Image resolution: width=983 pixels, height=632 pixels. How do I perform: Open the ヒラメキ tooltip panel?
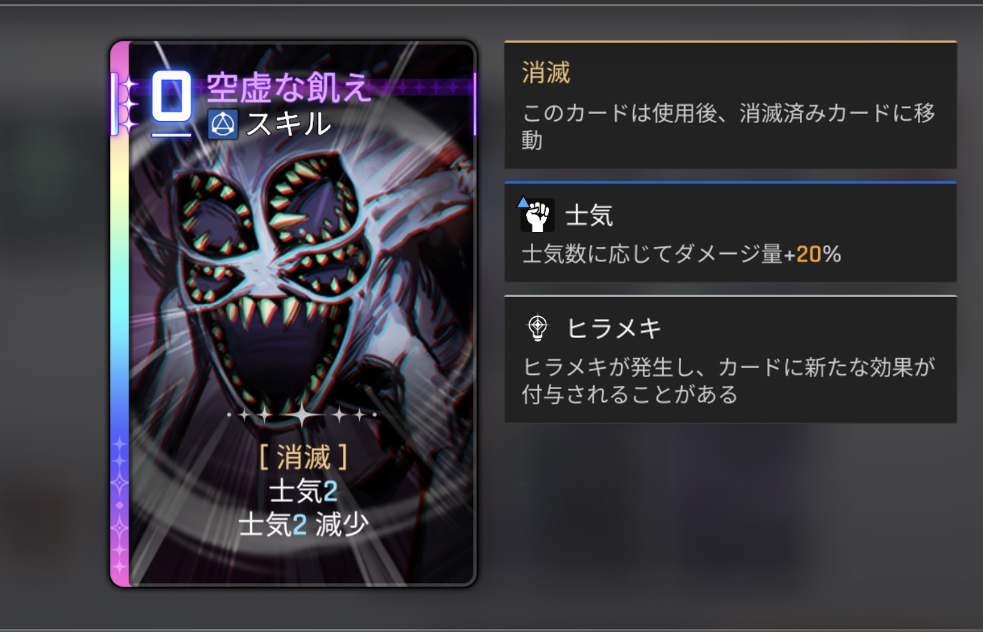pyautogui.click(x=730, y=359)
